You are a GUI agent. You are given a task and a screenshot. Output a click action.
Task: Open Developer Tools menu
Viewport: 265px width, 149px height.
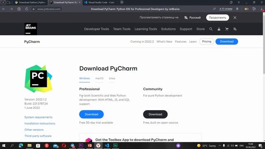(96, 29)
